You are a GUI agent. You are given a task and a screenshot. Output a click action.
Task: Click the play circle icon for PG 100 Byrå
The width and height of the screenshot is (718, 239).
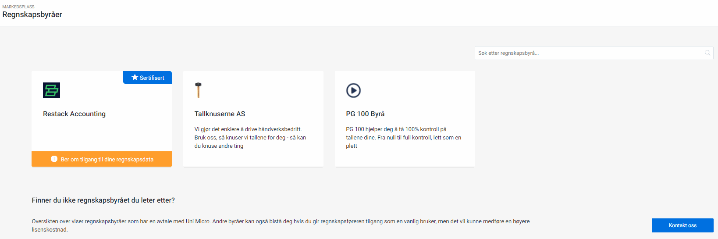(x=353, y=90)
